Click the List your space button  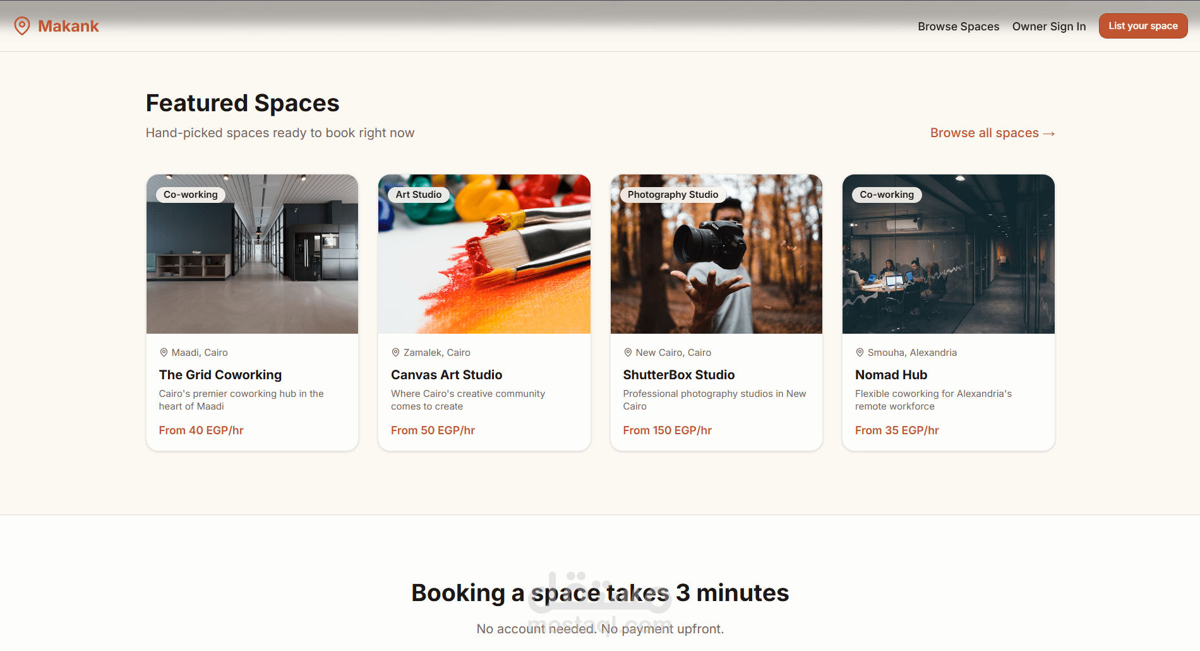click(x=1143, y=26)
